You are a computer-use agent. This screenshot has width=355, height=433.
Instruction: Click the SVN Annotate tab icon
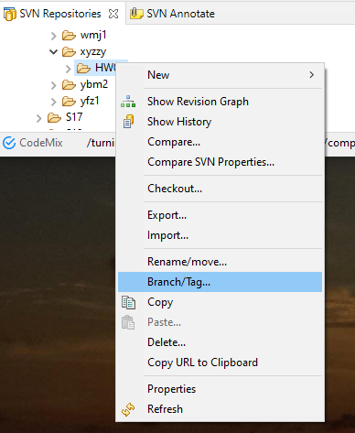[136, 14]
